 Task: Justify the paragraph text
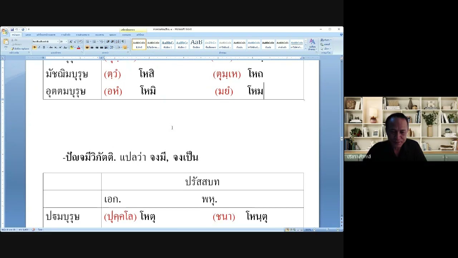pos(102,47)
